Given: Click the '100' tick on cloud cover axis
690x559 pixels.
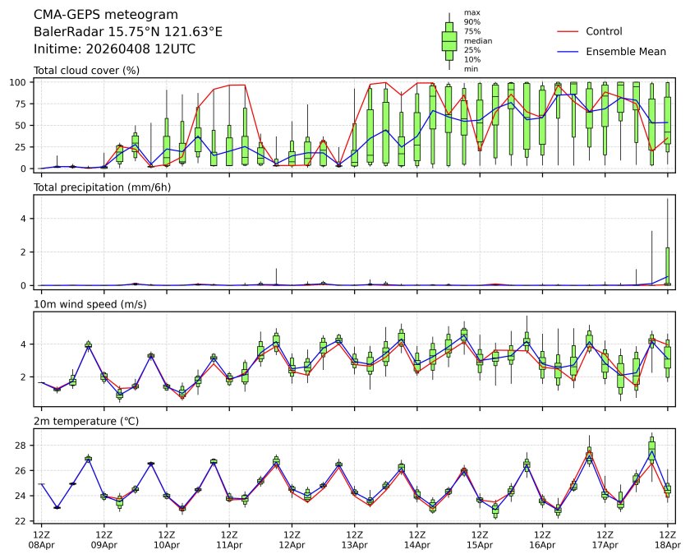Looking at the screenshot, I should [20, 83].
